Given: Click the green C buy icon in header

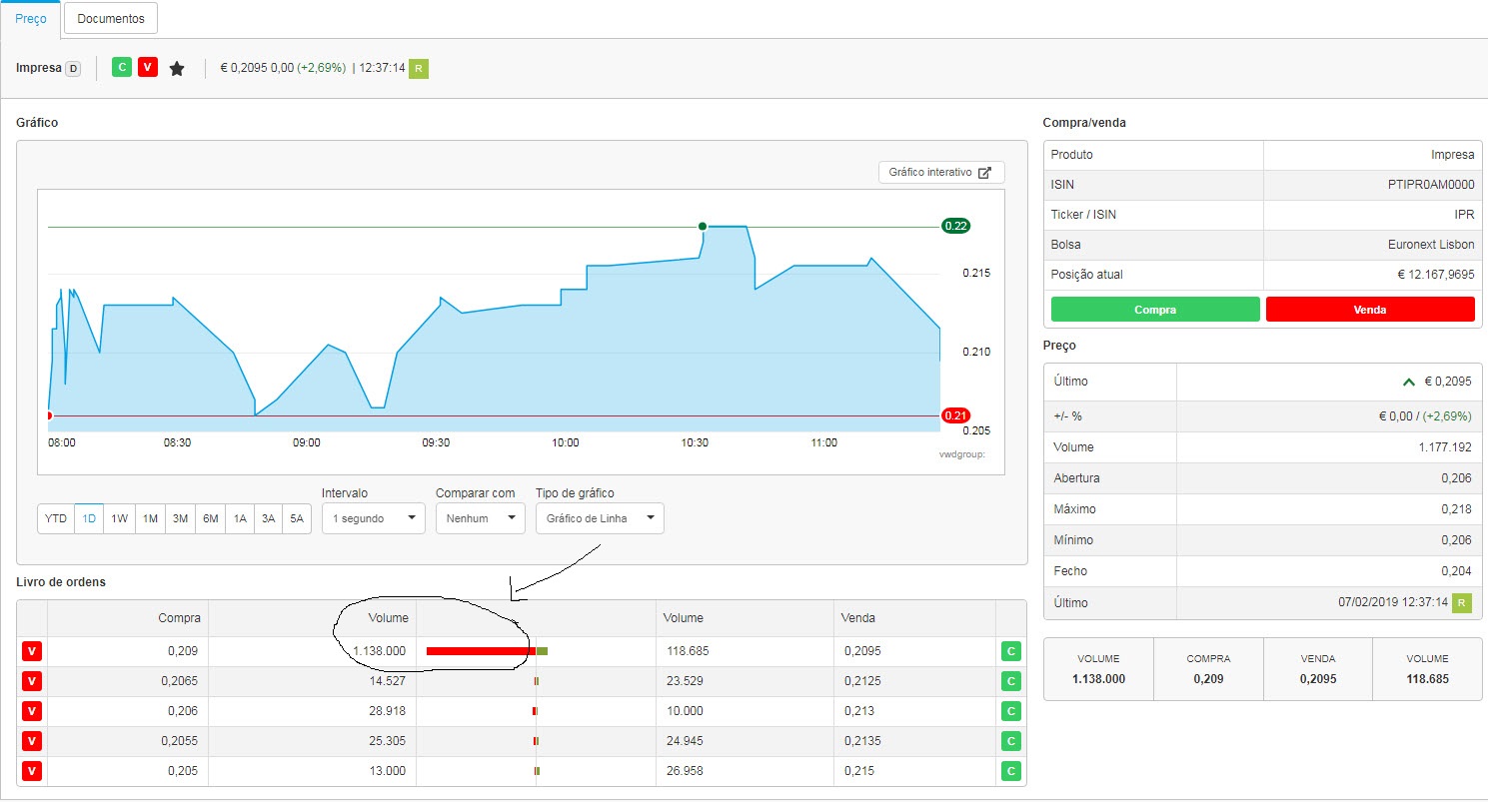Looking at the screenshot, I should [x=122, y=67].
